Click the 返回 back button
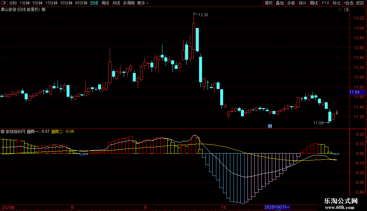Image resolution: width=367 pixels, height=211 pixels. pyautogui.click(x=360, y=3)
